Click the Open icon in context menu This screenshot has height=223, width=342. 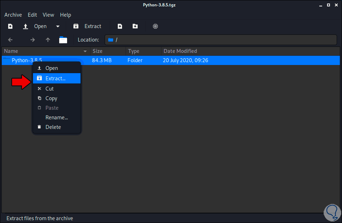39,68
